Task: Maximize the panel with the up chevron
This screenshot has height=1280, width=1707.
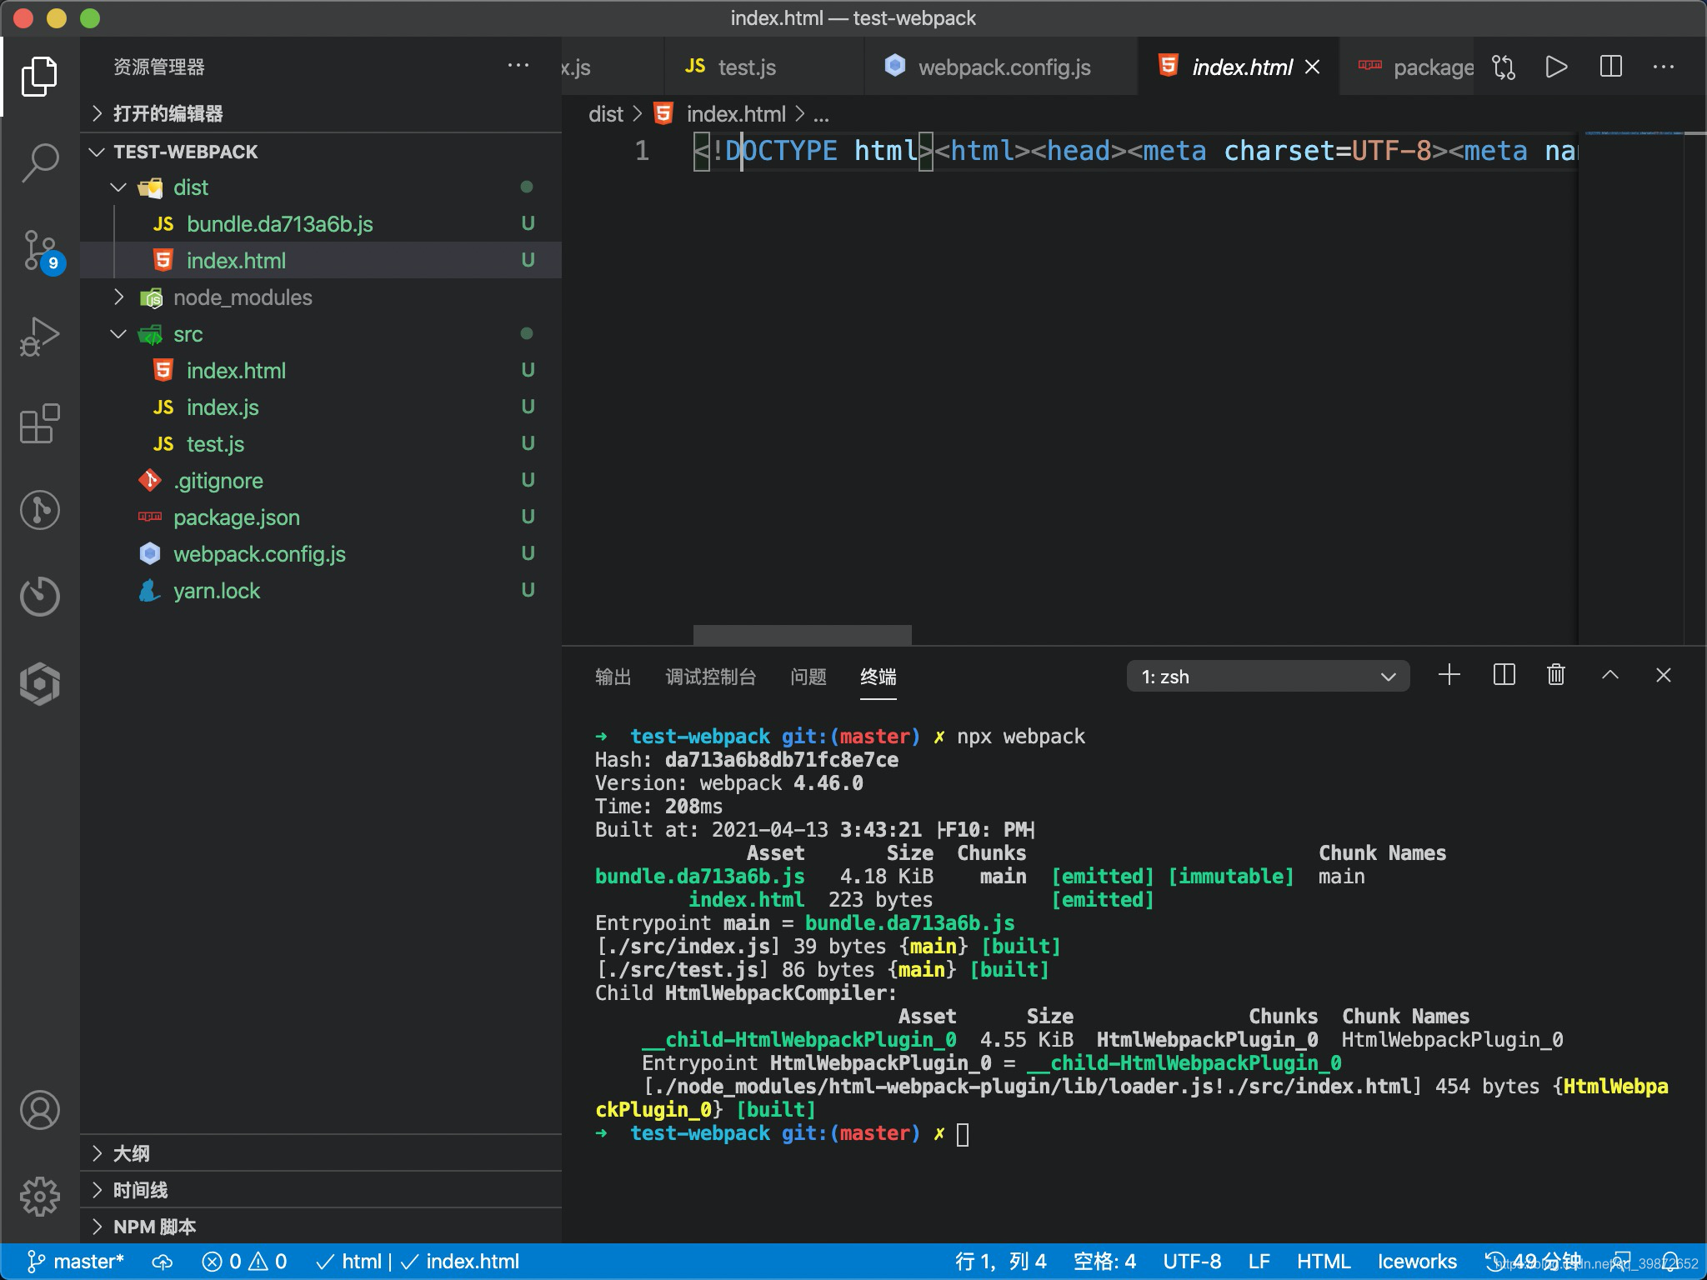Action: 1610,675
